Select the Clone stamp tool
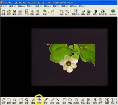This screenshot has height=105, width=118. pyautogui.click(x=95, y=100)
